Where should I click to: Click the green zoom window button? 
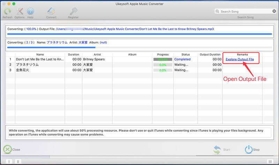click(14, 4)
